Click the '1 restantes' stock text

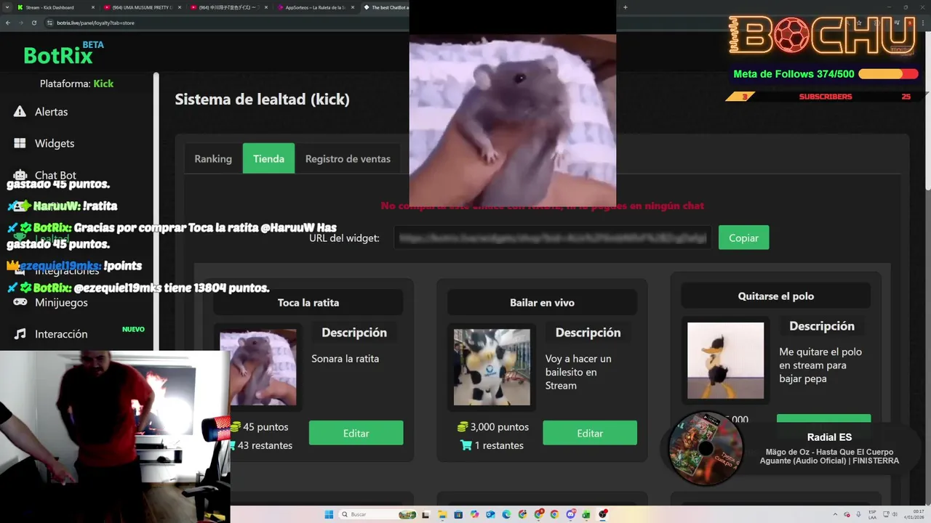coord(499,445)
